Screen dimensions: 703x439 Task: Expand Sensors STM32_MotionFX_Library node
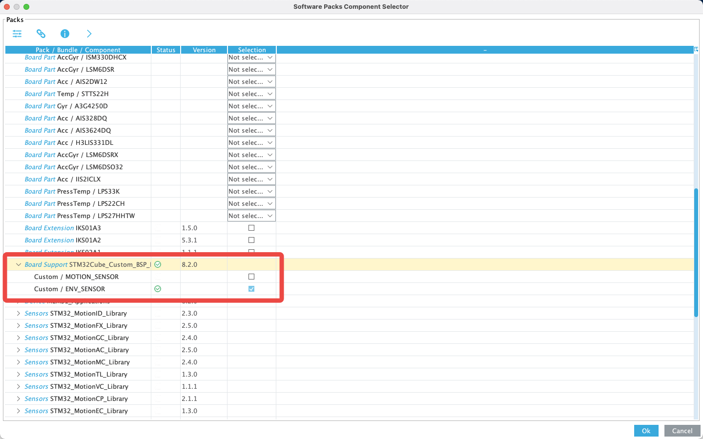[x=19, y=325]
